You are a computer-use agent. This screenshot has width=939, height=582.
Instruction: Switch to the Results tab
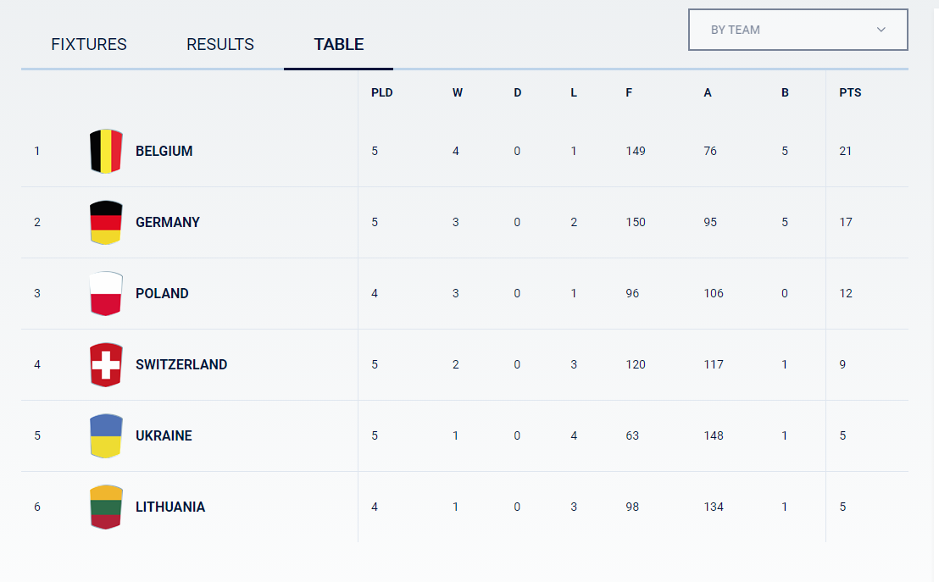[220, 45]
